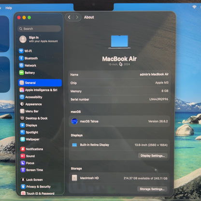Go back with the left chevron
This screenshot has width=201, height=201.
pyautogui.click(x=69, y=17)
